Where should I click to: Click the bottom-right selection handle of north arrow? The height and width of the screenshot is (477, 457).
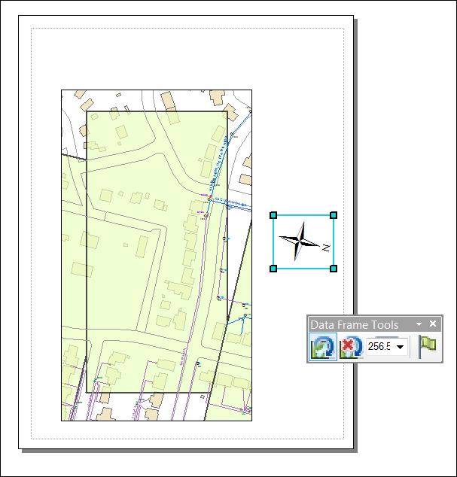pyautogui.click(x=334, y=269)
